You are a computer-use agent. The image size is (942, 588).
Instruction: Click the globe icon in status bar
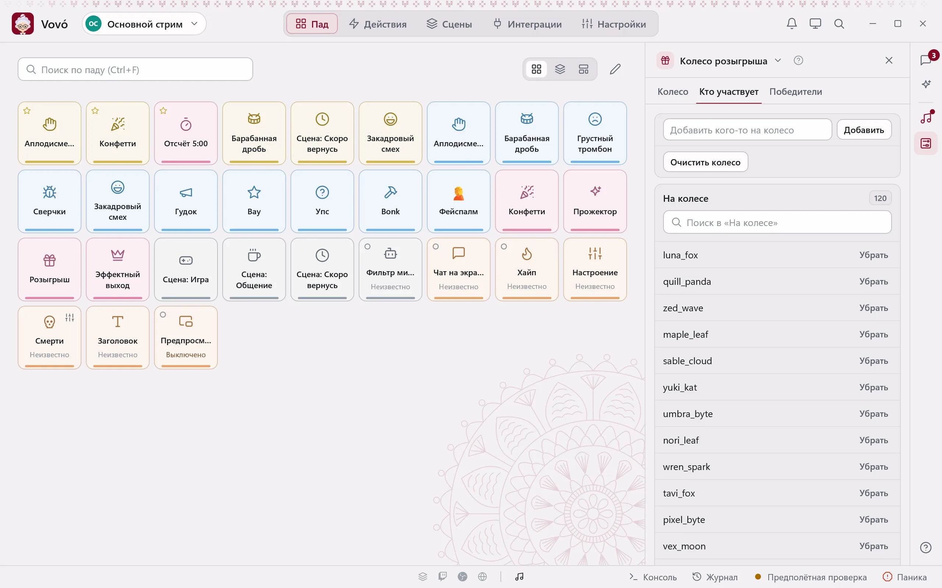click(482, 576)
